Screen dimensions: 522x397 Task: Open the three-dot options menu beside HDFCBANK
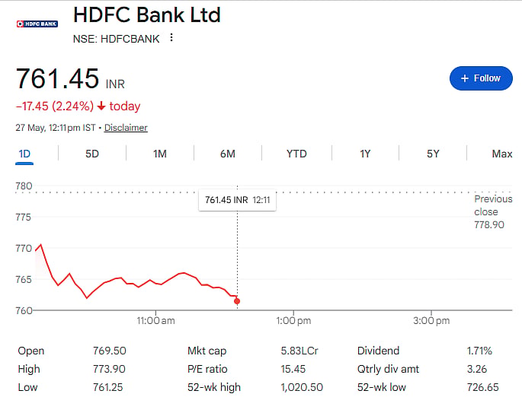(x=171, y=37)
